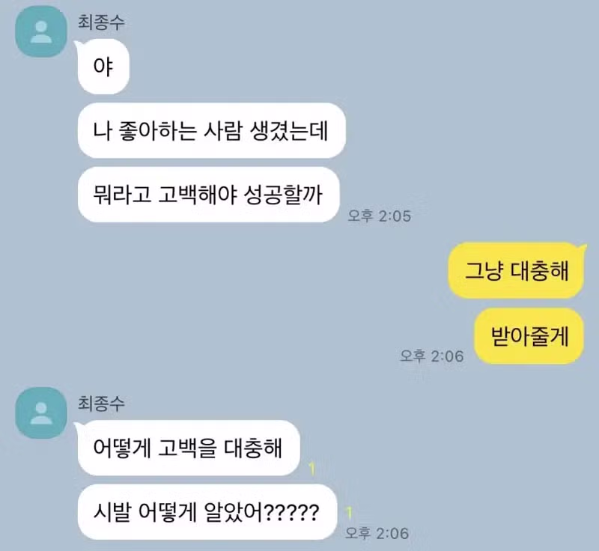Image resolution: width=599 pixels, height=551 pixels.
Task: Click the tail of the yellow 그냥 대충해 bubble
Action: pyautogui.click(x=583, y=249)
